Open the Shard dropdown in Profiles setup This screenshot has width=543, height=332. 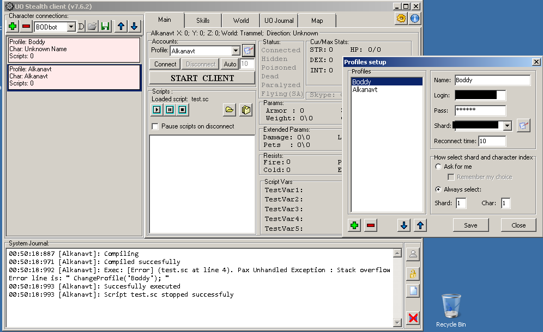(x=508, y=126)
